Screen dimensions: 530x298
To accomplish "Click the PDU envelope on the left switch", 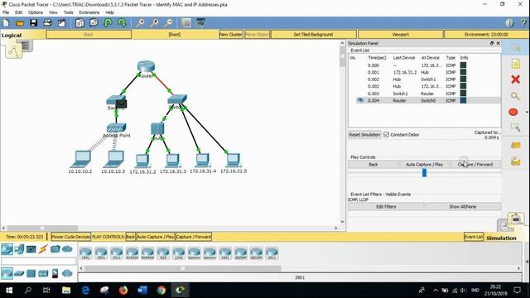I will point(122,103).
